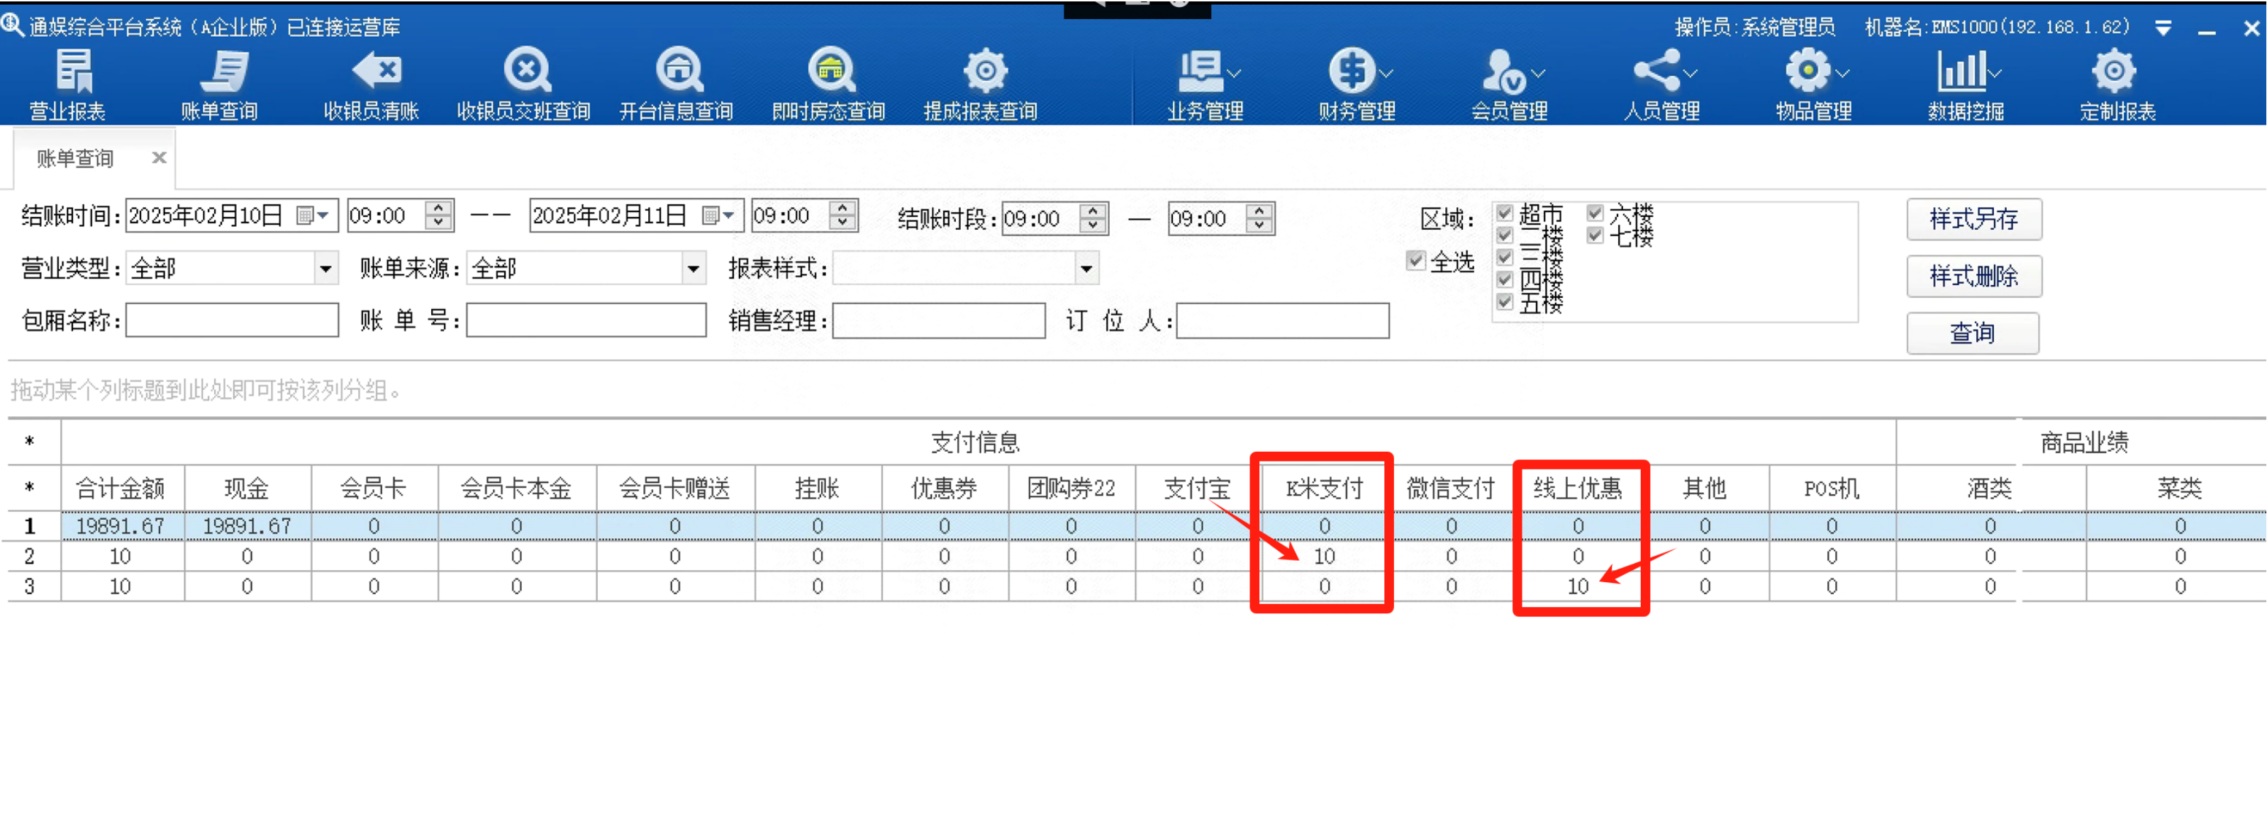Viewport: 2267px width, 819px height.
Task: Click the 订位人 input field
Action: [1283, 321]
